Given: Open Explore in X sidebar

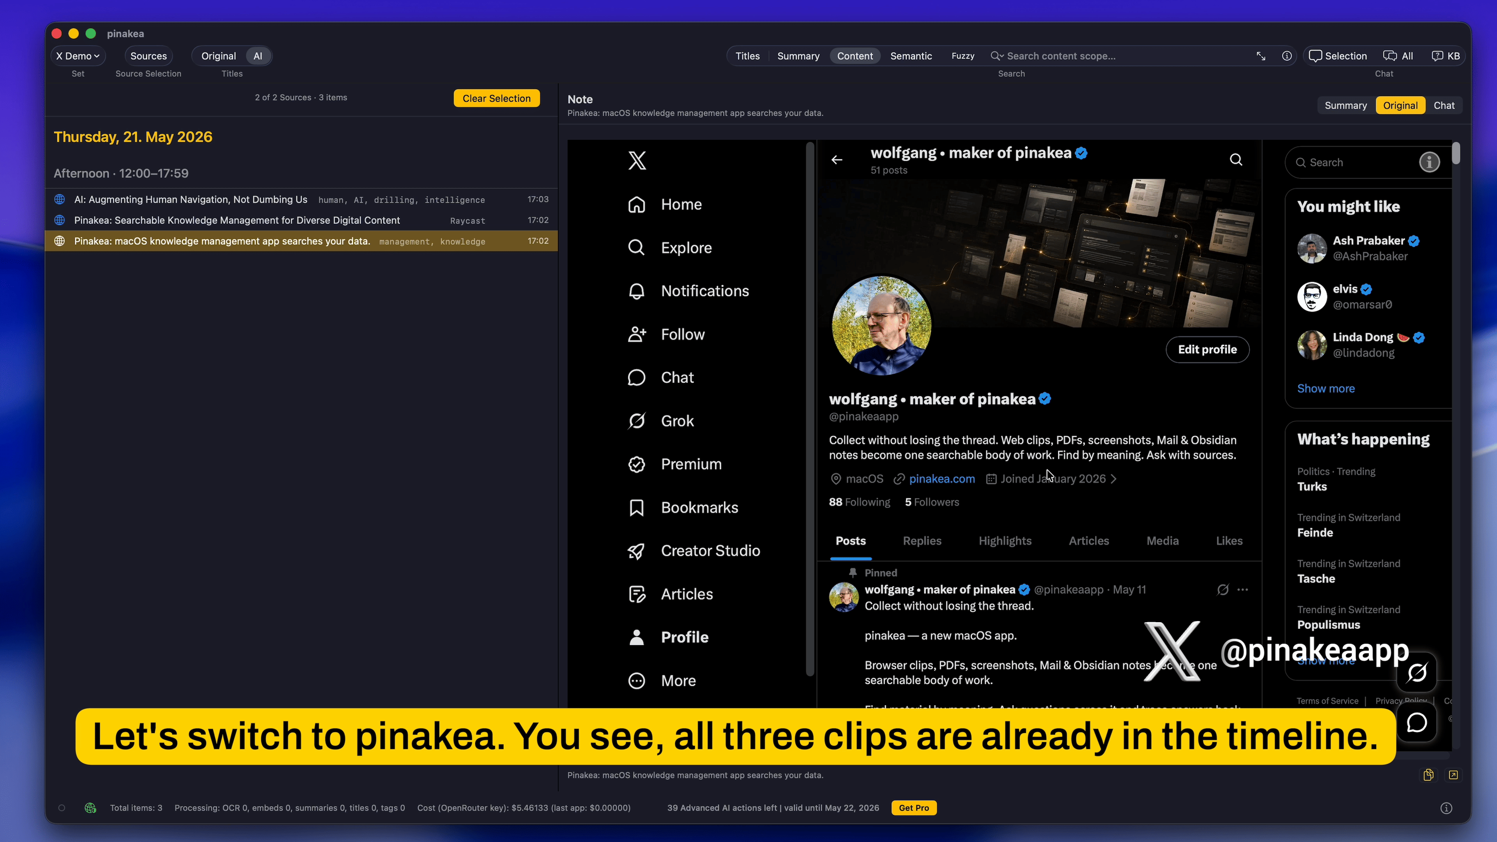Looking at the screenshot, I should pos(669,248).
